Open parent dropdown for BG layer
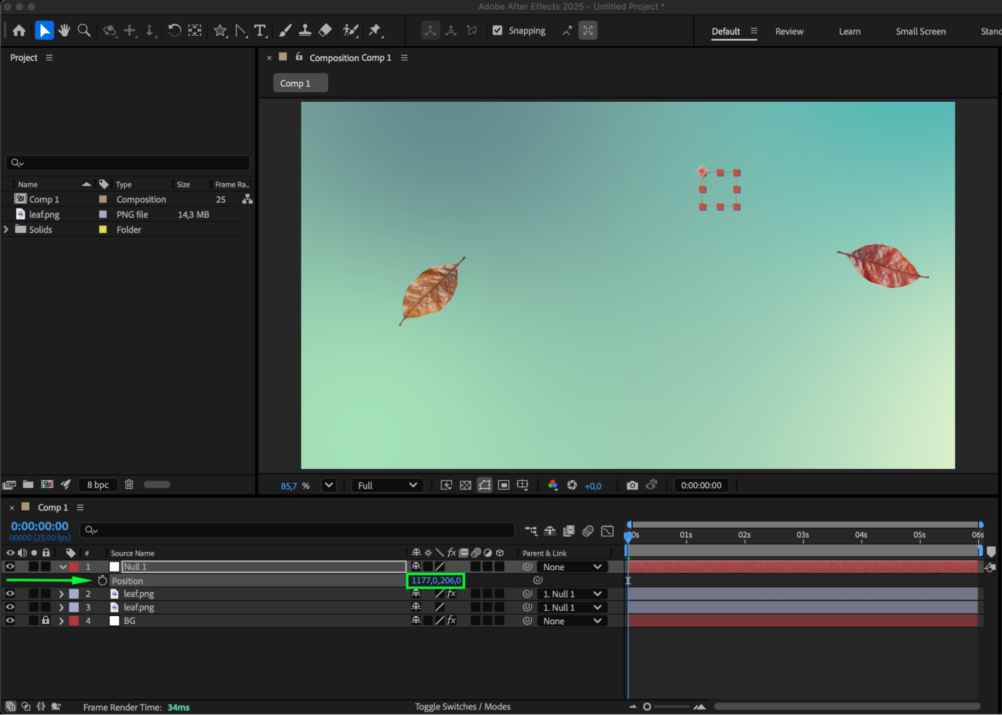1002x715 pixels. (572, 621)
